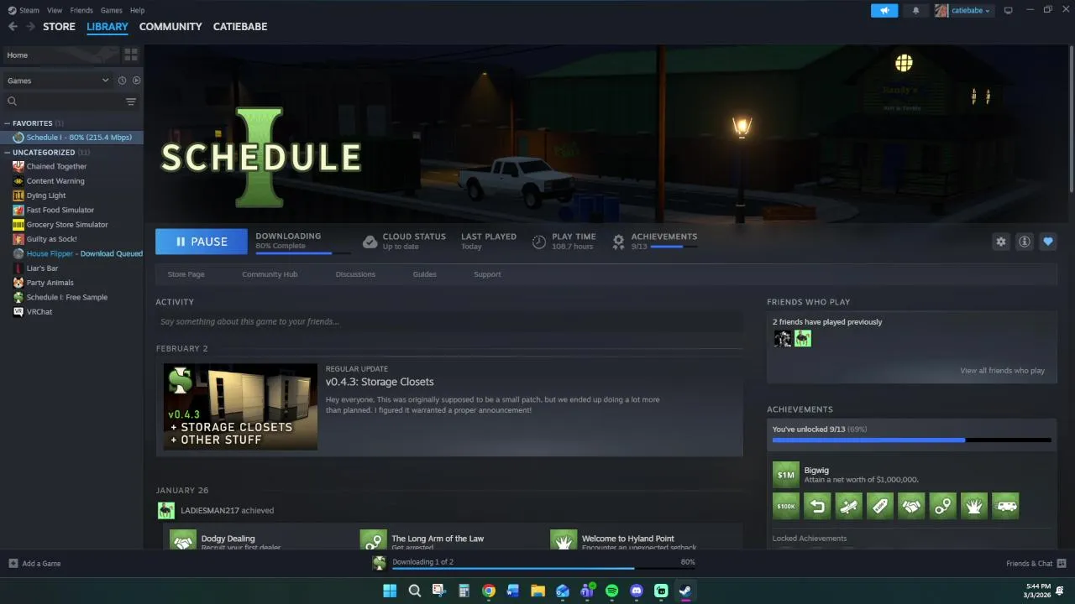Viewport: 1075px width, 604px height.
Task: Open the $100K achievement icon
Action: [x=786, y=506]
